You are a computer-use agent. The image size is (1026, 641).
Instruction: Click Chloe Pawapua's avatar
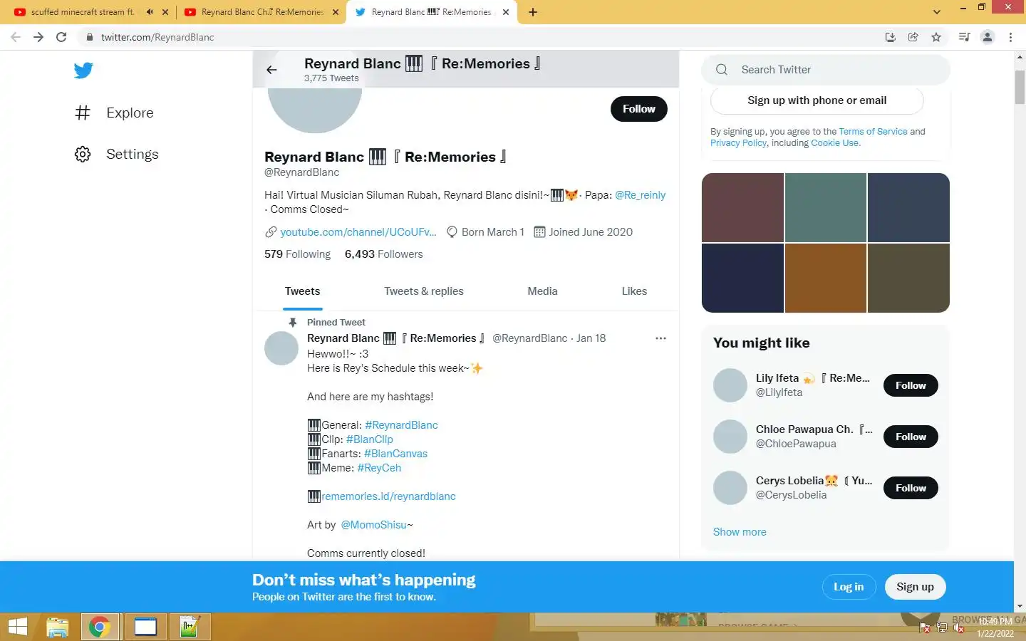click(x=730, y=437)
